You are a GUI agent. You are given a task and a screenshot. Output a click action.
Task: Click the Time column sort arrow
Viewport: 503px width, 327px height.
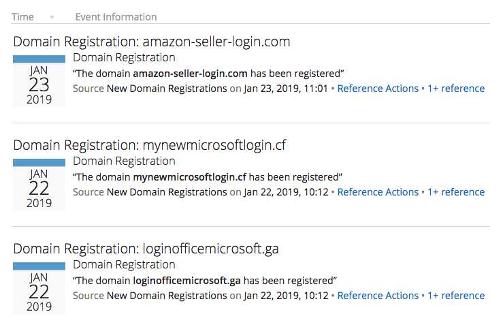52,17
